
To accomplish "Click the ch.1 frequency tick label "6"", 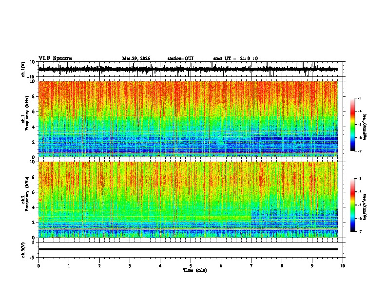I will coord(34,112).
